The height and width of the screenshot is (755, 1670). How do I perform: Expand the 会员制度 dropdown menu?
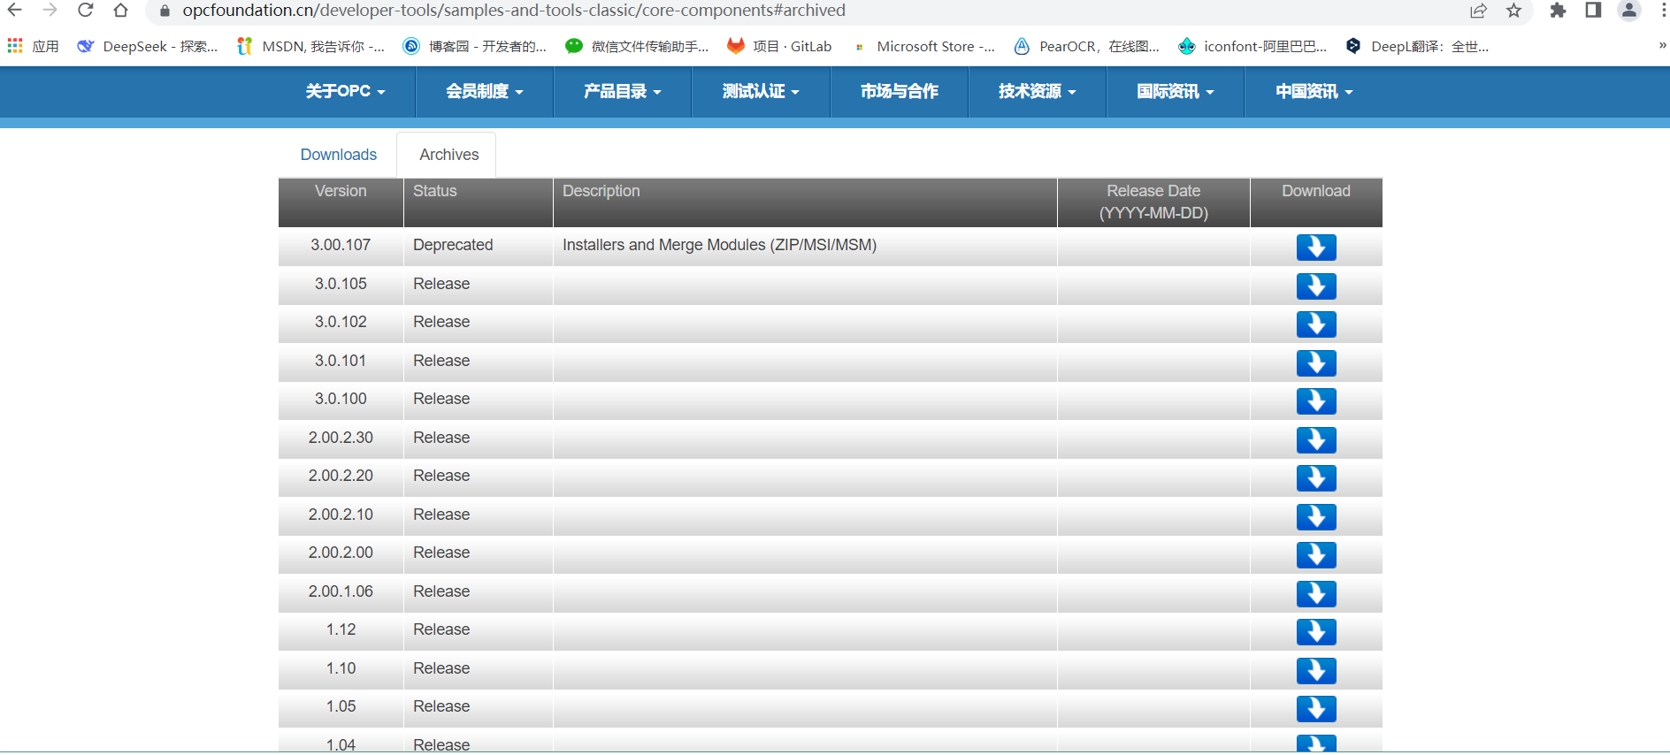[x=485, y=91]
